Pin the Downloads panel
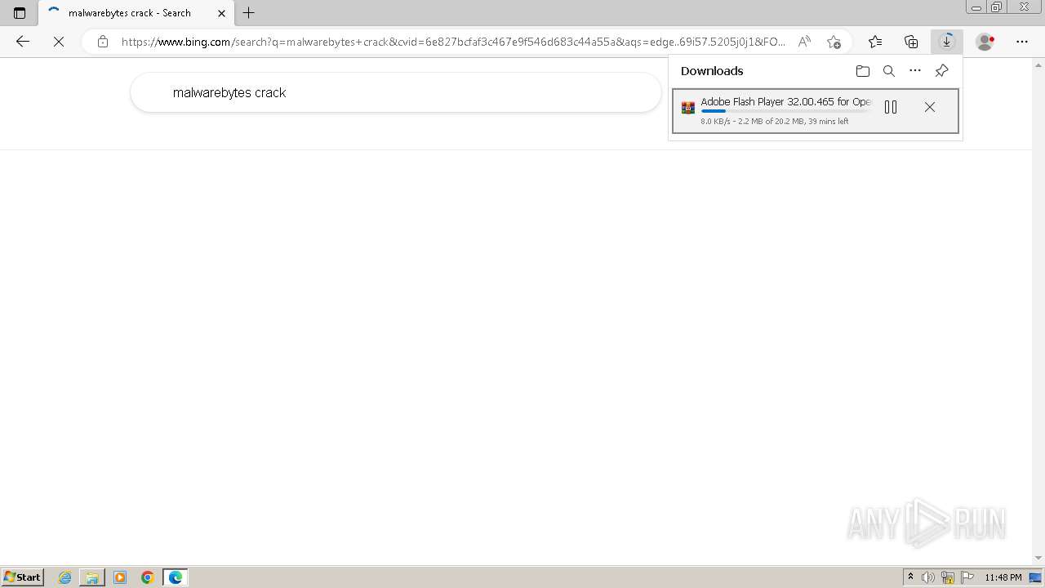The width and height of the screenshot is (1045, 588). [x=941, y=71]
